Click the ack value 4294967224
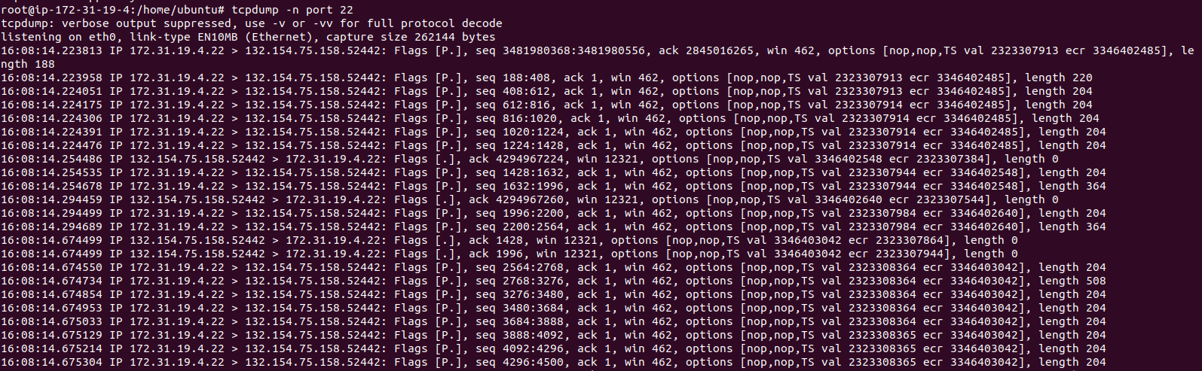 pyautogui.click(x=530, y=159)
